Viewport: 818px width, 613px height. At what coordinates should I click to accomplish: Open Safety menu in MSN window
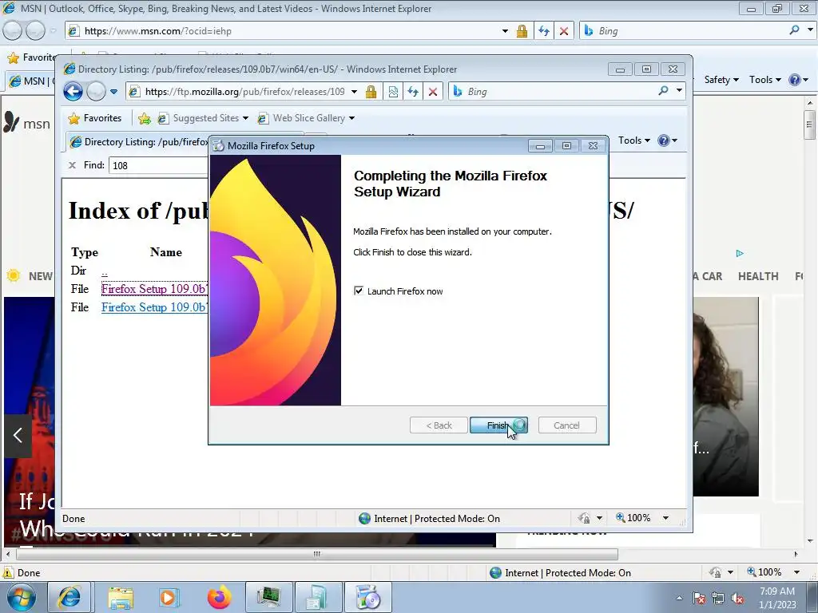(x=721, y=80)
